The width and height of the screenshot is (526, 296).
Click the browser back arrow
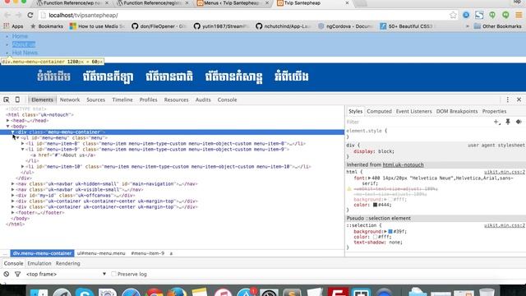7,15
